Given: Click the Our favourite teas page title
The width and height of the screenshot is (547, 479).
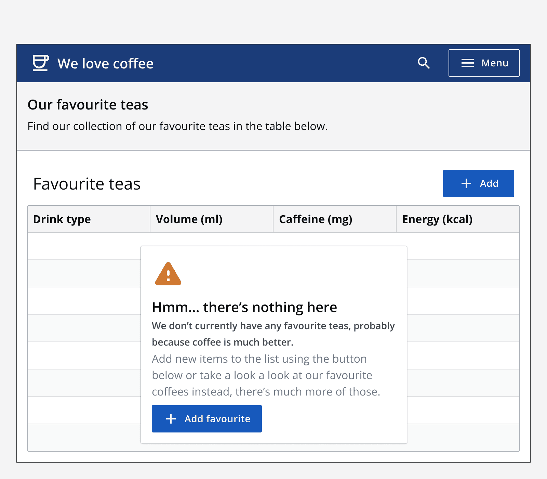Looking at the screenshot, I should click(88, 105).
